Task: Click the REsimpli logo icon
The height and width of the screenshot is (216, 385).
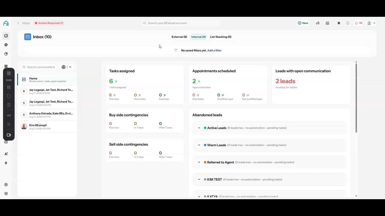Action: tap(6, 23)
